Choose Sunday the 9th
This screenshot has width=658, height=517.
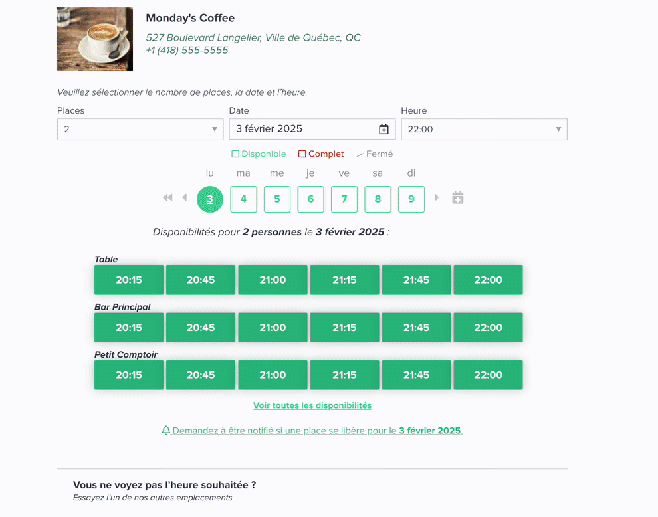coord(411,199)
